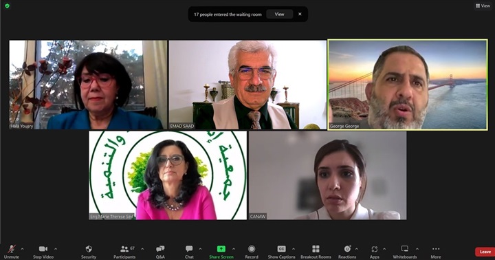Viewport: 495px width, 260px height.
Task: Open the Participants panel
Action: coord(124,252)
